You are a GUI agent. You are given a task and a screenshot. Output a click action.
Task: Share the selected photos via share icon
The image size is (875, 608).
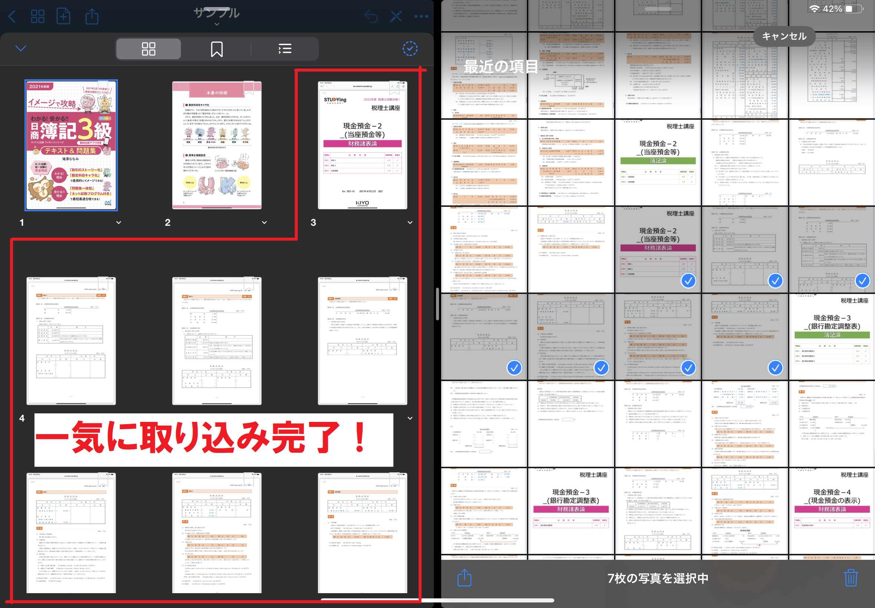click(x=464, y=578)
